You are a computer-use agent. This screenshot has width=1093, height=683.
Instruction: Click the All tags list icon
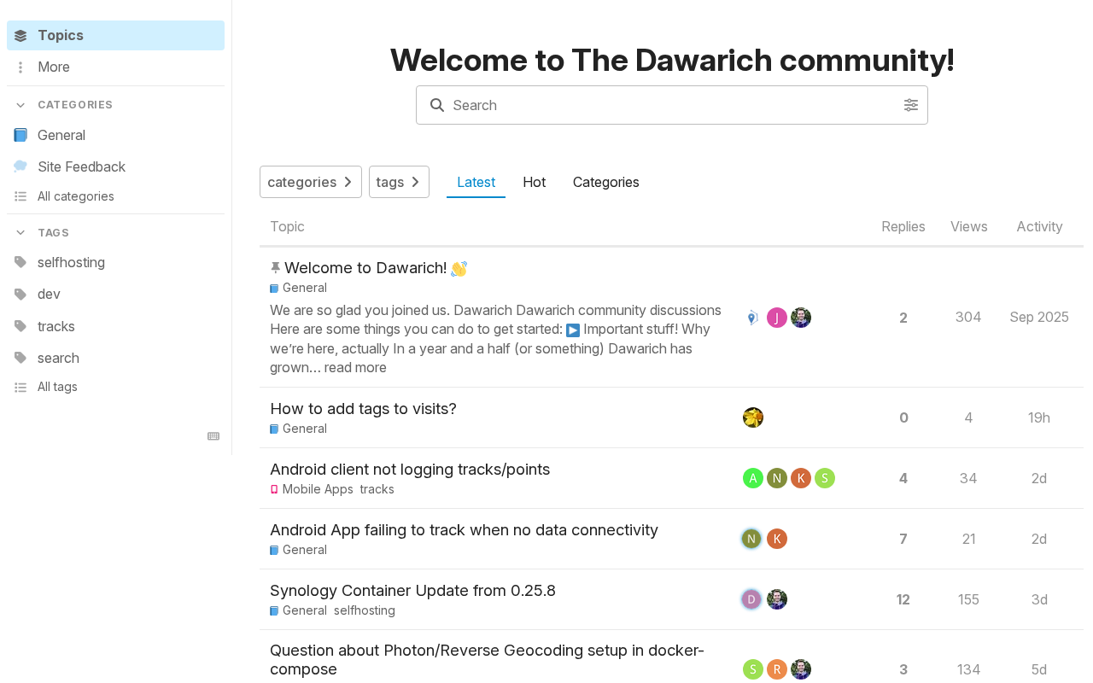[20, 387]
